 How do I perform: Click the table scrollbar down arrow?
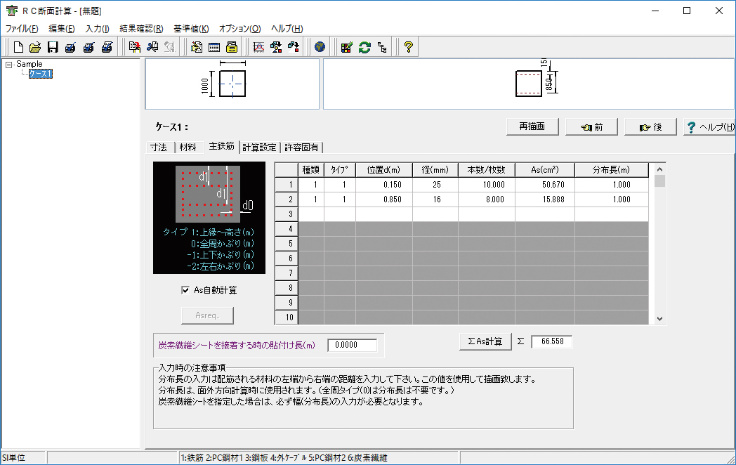tap(659, 318)
